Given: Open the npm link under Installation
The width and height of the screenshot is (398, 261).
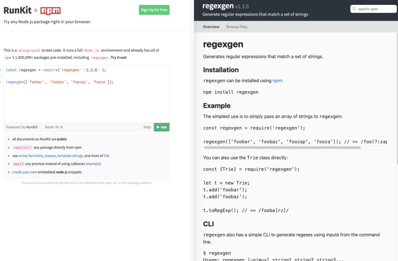Looking at the screenshot, I should [x=277, y=81].
